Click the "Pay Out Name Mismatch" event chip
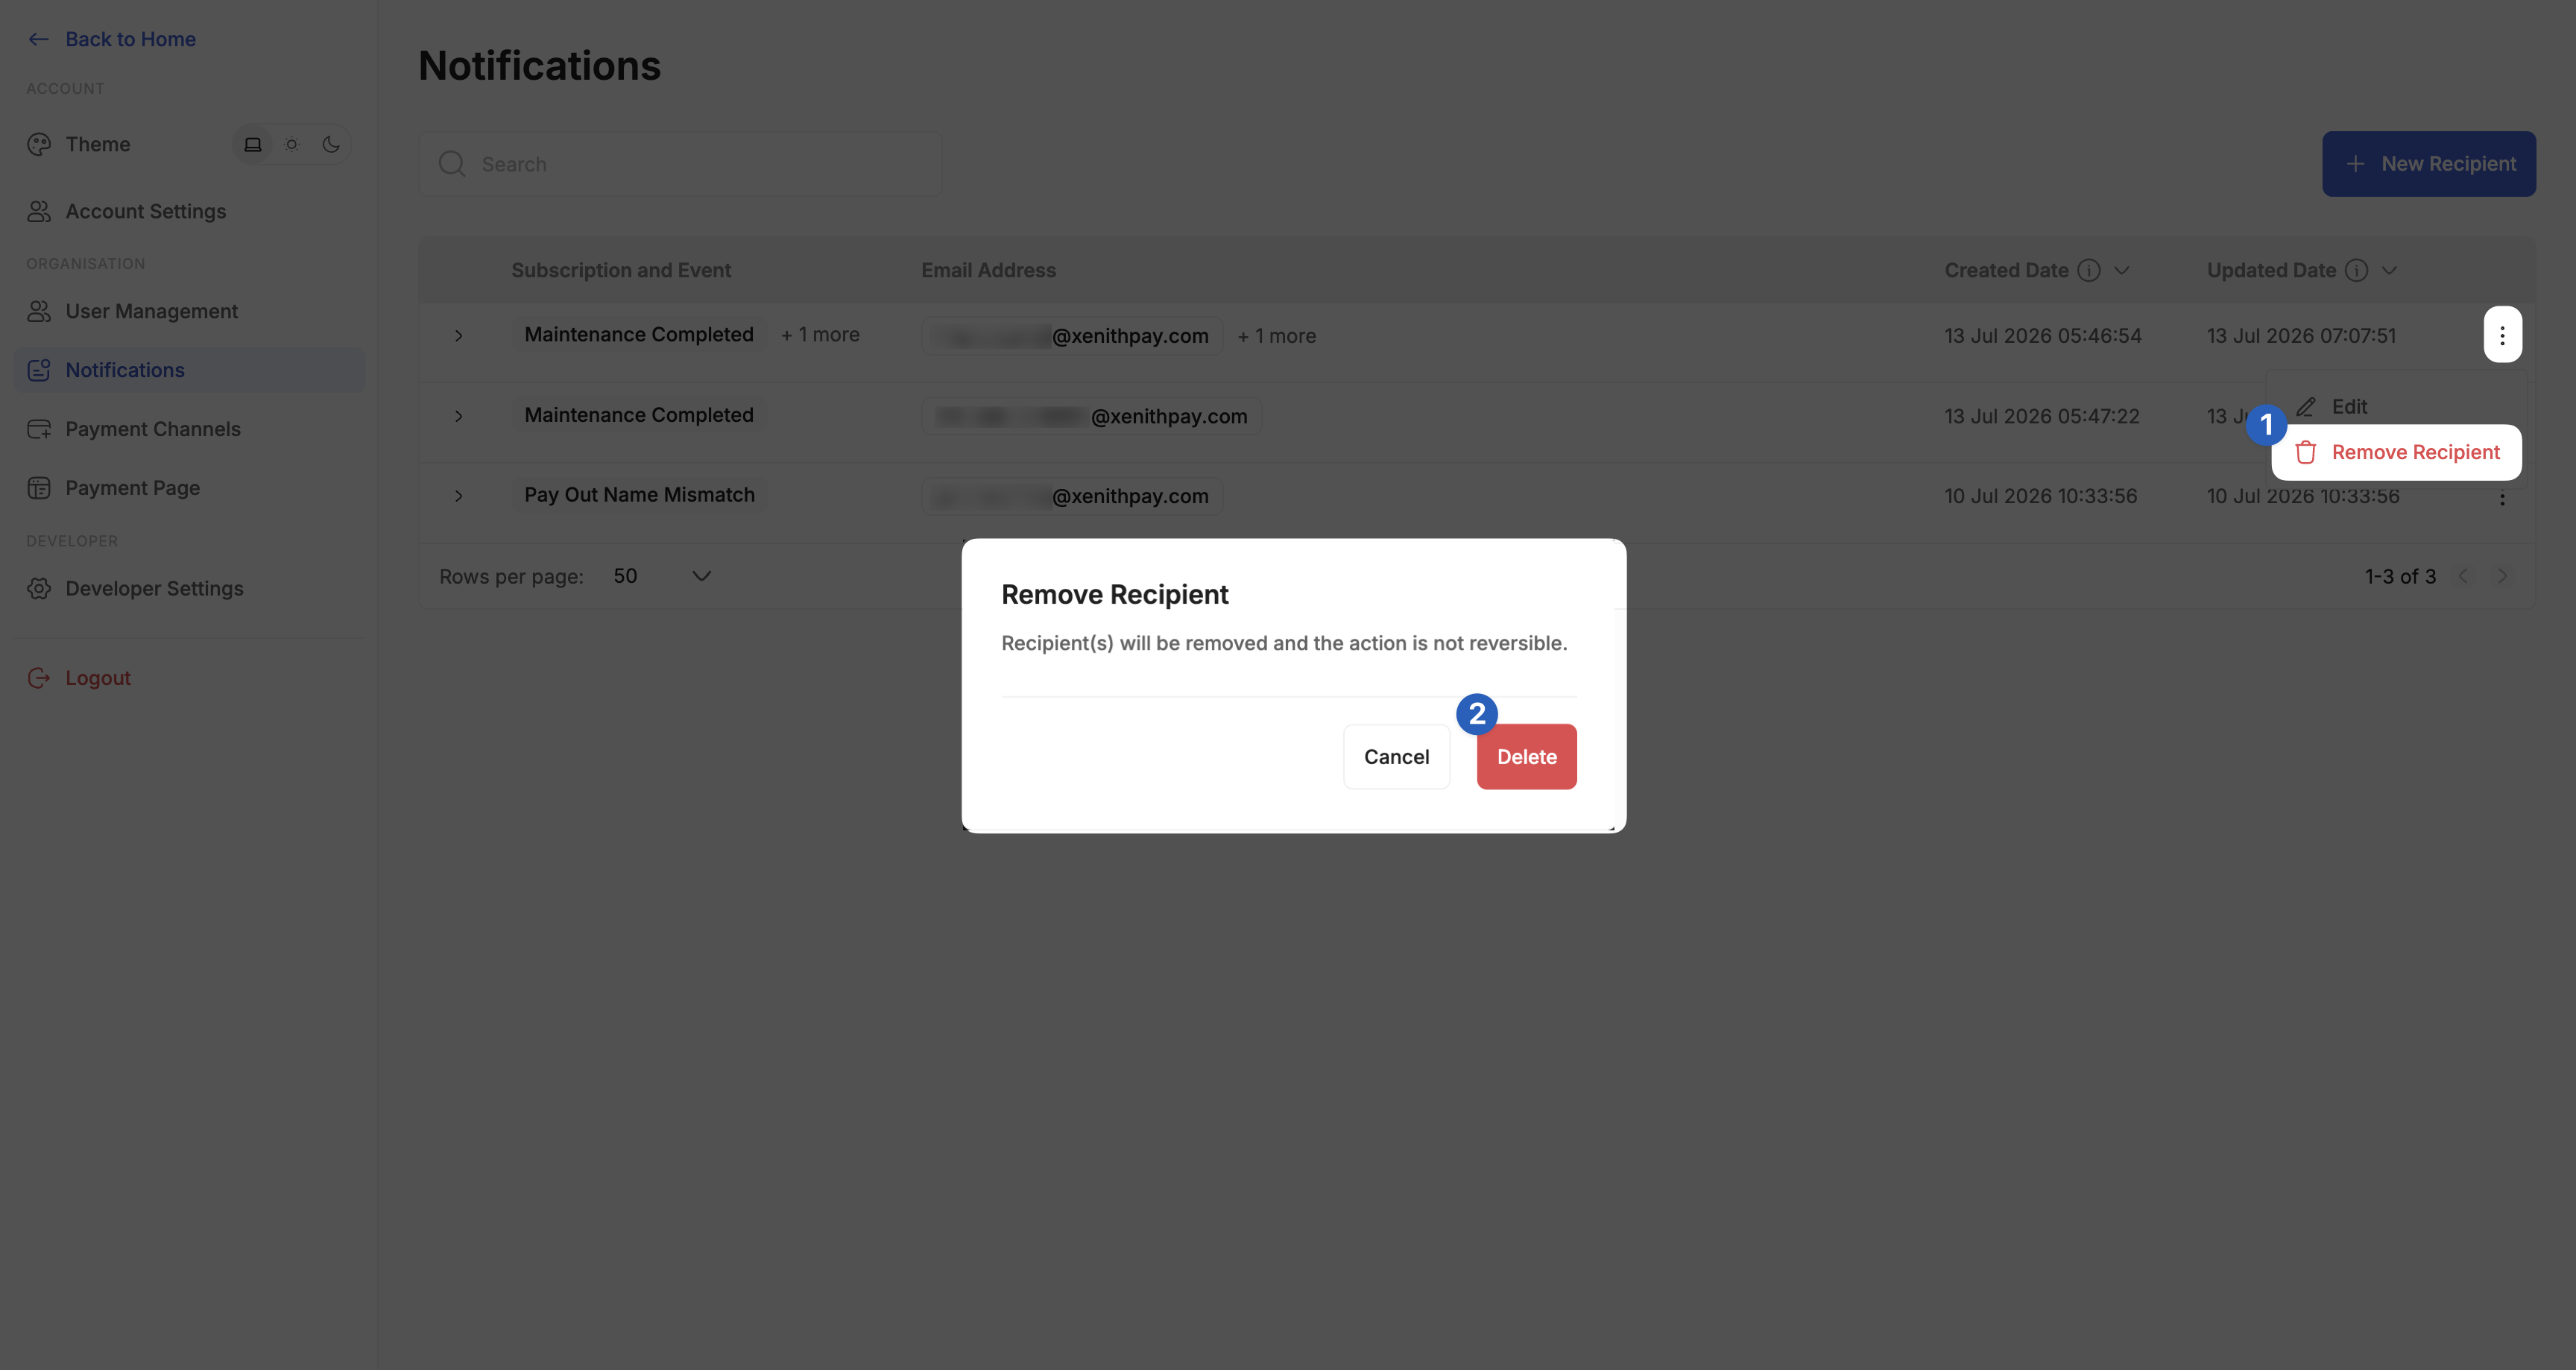The width and height of the screenshot is (2576, 1370). [639, 495]
